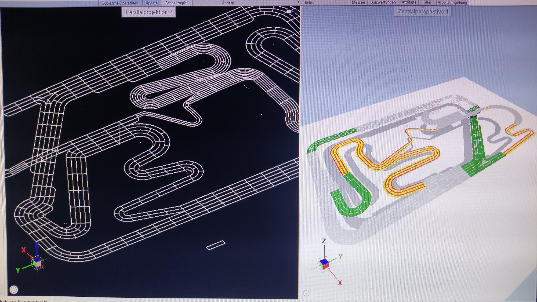The width and height of the screenshot is (537, 302).
Task: Click the Filter ribbon label
Action: (x=427, y=2)
